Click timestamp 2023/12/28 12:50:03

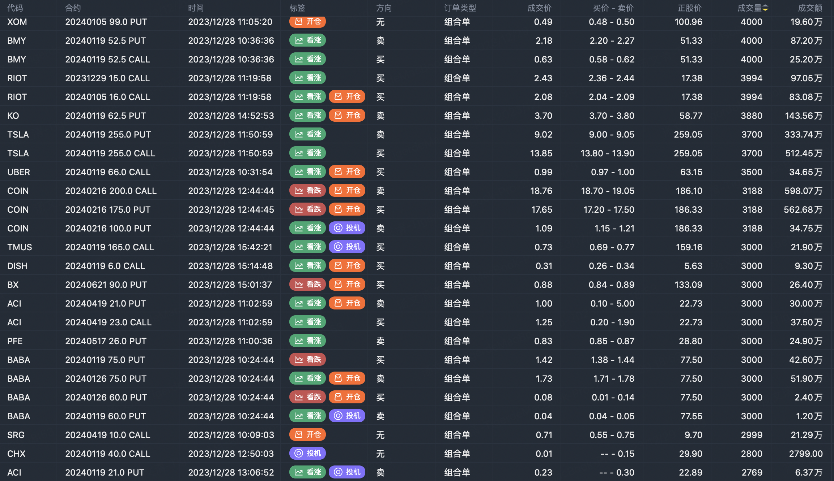pos(231,454)
